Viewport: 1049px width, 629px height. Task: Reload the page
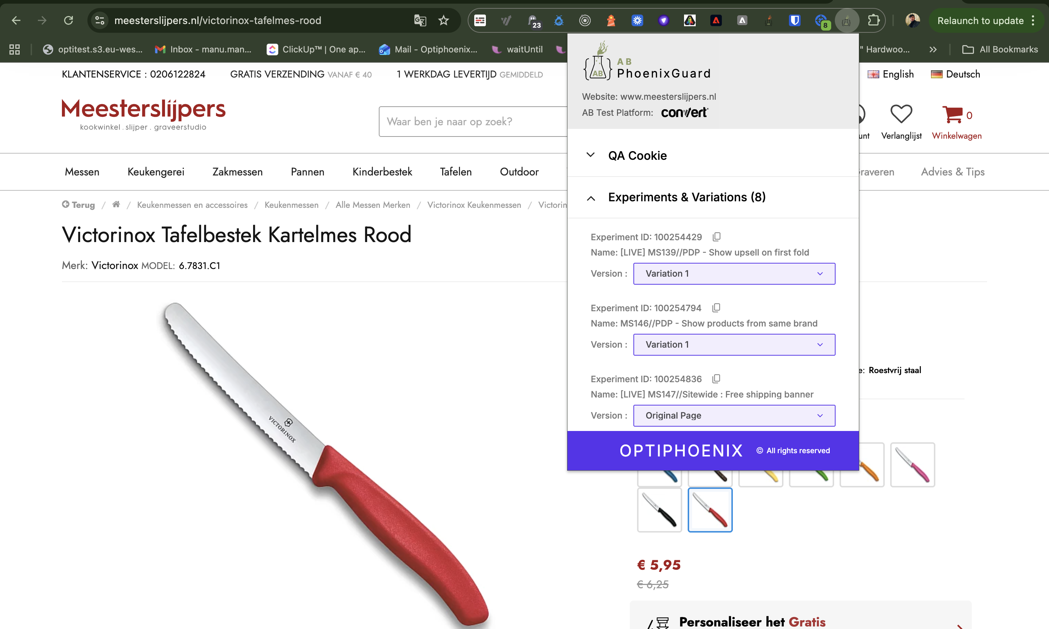[68, 20]
